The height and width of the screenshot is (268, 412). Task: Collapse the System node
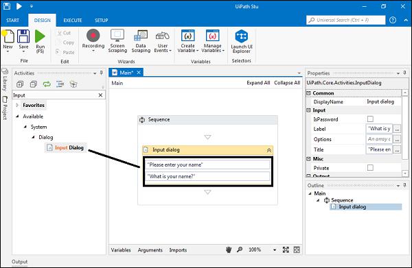[x=25, y=127]
